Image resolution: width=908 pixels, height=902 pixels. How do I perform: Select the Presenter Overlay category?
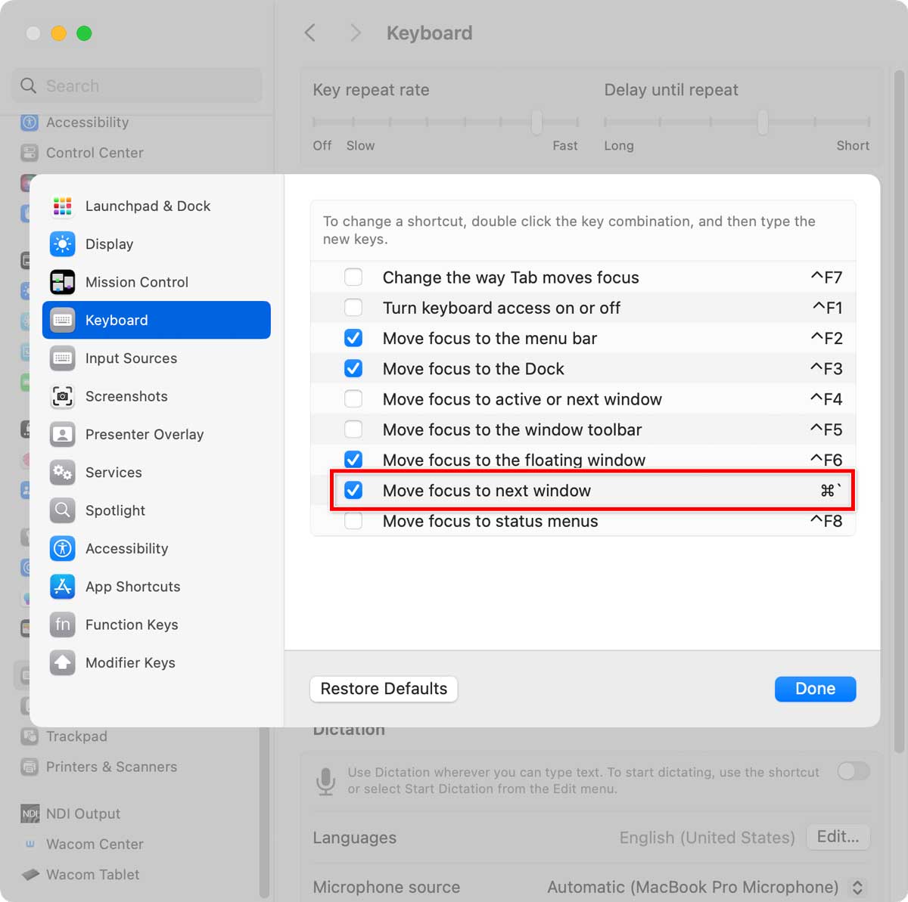(144, 434)
